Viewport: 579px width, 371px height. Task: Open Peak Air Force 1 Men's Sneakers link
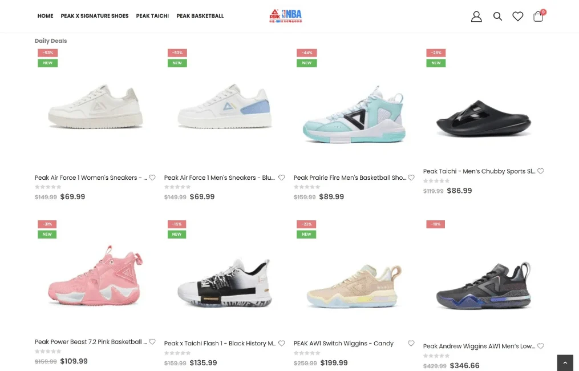click(220, 178)
